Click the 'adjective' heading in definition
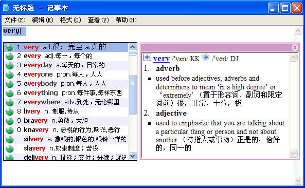The height and width of the screenshot is (188, 305). [x=171, y=113]
